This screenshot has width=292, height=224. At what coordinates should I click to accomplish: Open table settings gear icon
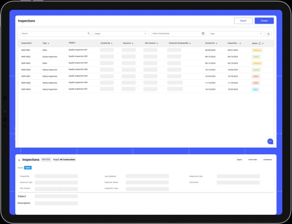pos(268,34)
